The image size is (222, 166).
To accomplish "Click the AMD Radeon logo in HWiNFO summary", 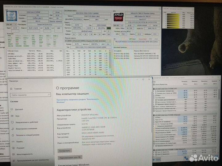I will pos(118,17).
